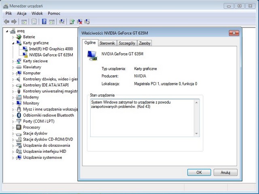259x194 pixels.
Task: Select NVIDIA GeForce GT 635M in device tree
Action: 51,55
